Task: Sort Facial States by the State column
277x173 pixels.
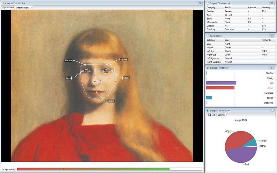Action: click(227, 40)
